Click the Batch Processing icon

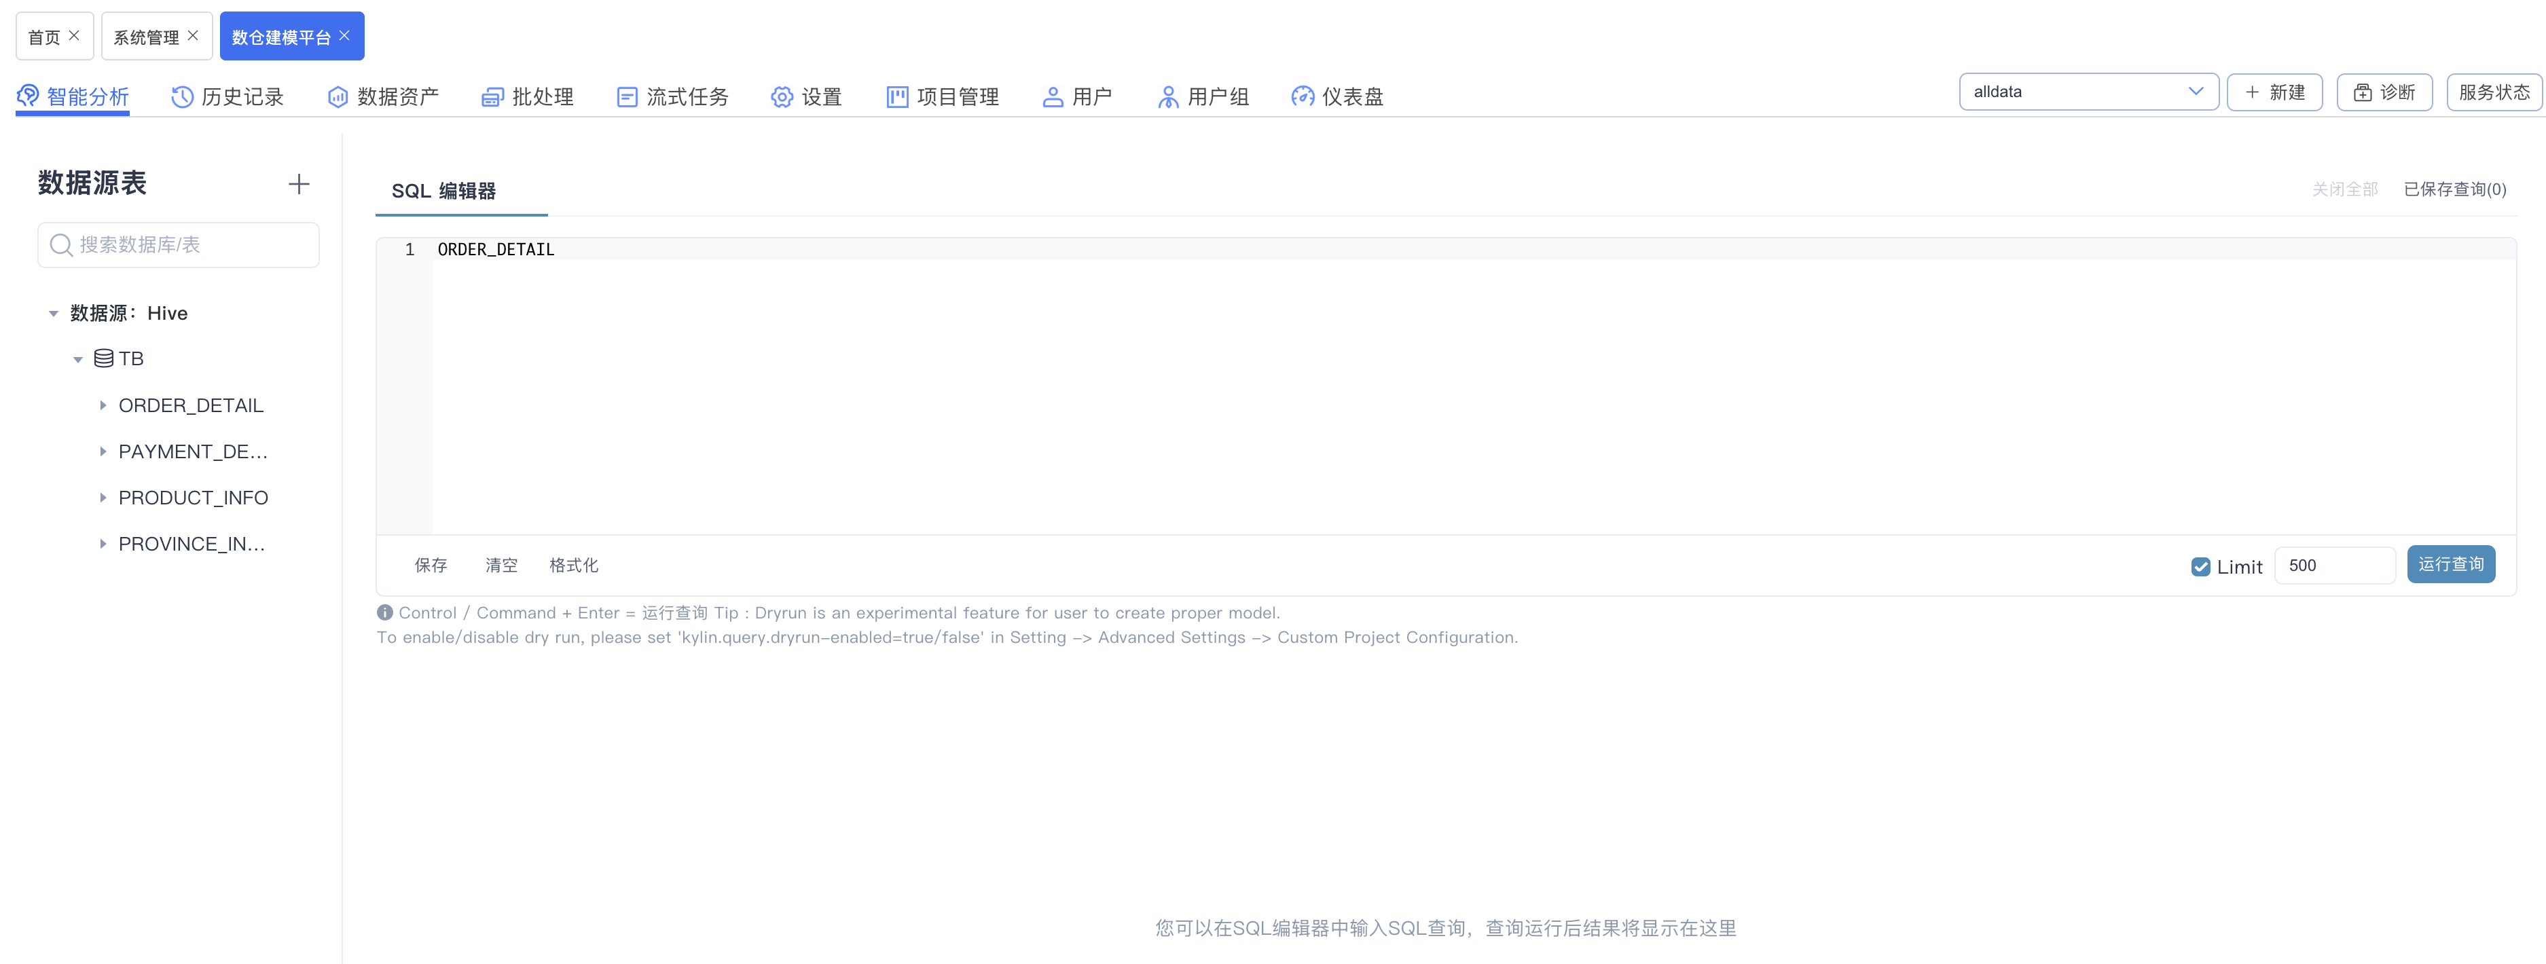[x=491, y=97]
